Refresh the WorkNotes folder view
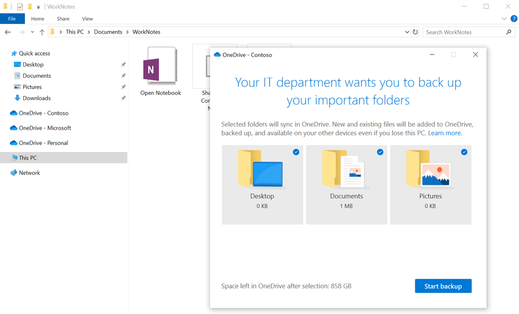519x314 pixels. click(415, 32)
